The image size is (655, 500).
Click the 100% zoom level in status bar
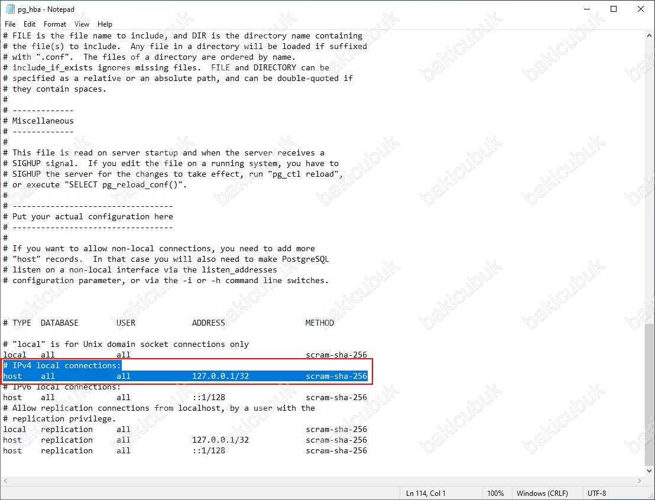(x=495, y=493)
